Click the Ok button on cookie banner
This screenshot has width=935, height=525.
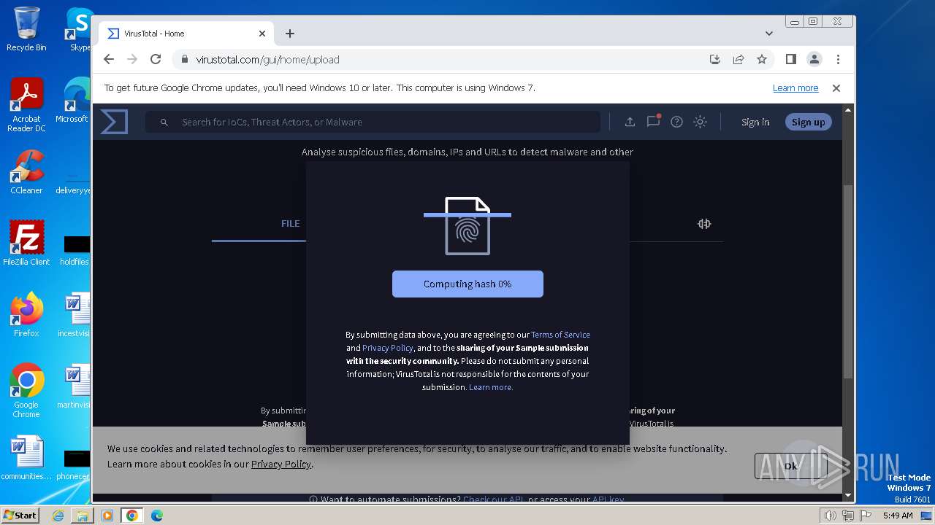point(790,466)
